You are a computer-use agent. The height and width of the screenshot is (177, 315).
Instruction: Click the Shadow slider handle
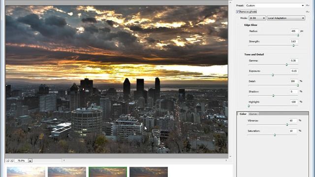click(273, 96)
